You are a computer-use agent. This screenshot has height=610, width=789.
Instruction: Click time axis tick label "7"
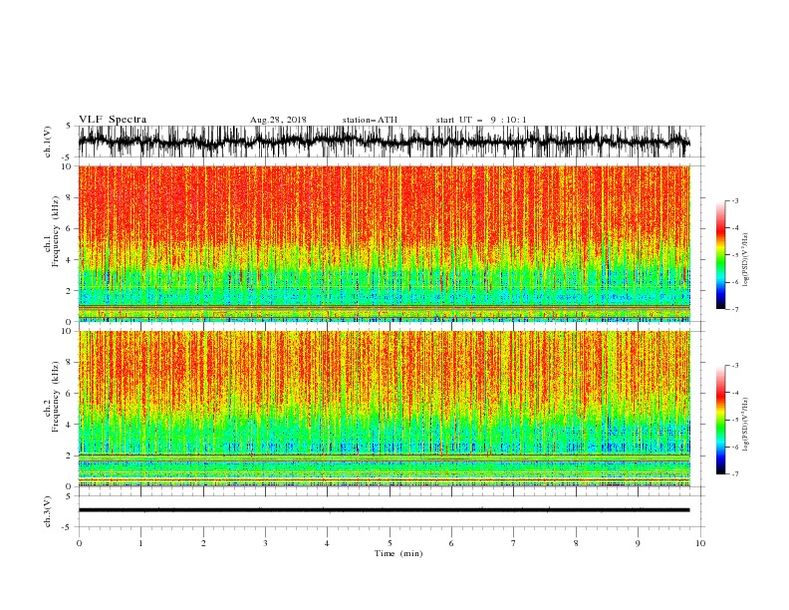pyautogui.click(x=514, y=543)
